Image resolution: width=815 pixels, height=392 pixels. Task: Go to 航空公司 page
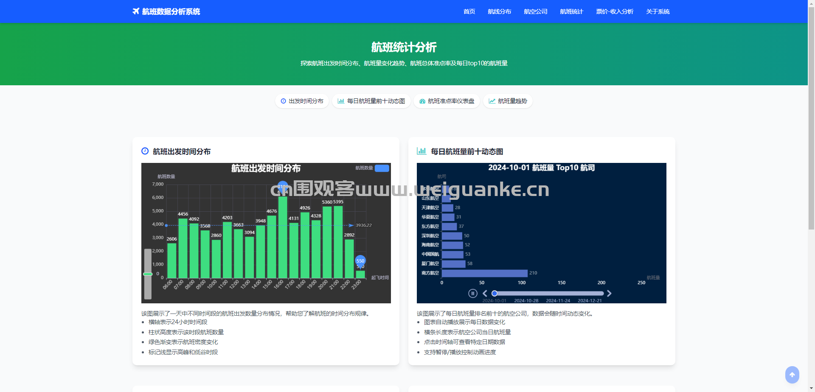[535, 11]
